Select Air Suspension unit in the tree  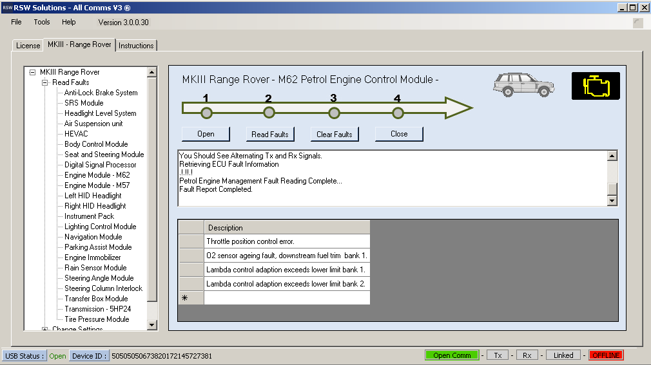point(93,124)
